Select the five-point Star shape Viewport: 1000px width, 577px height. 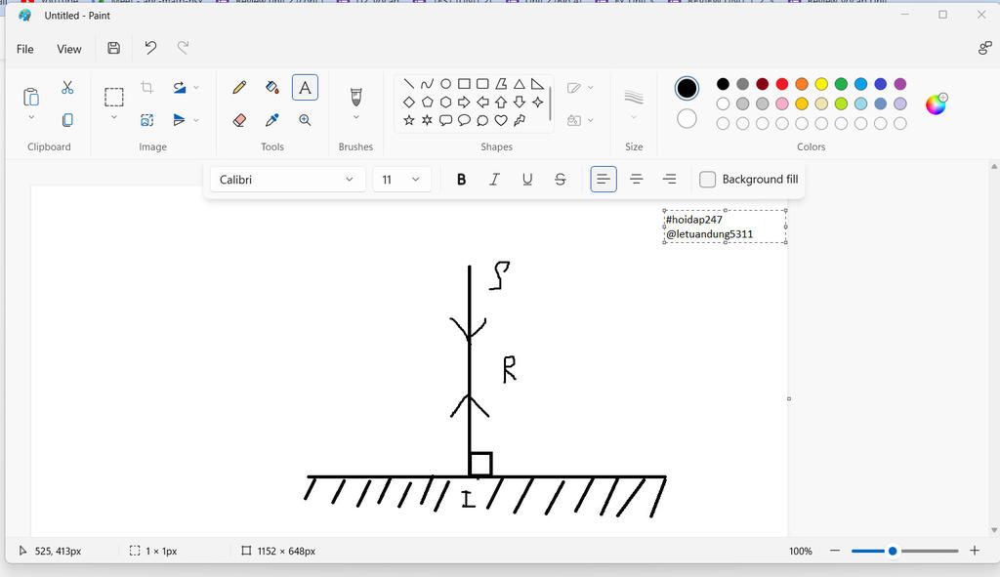409,120
